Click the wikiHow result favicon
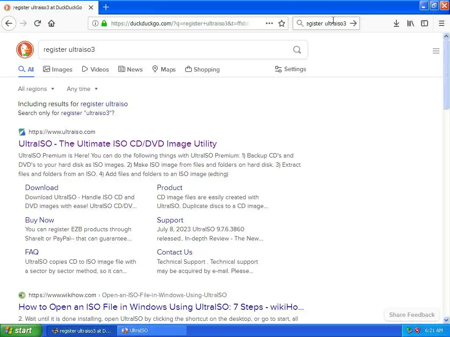Viewport: 450px width, 337px height. [x=22, y=295]
